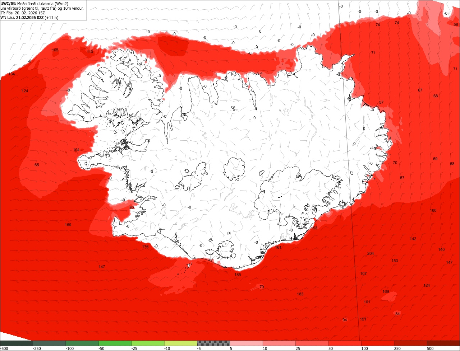Screen dimensions: 460x351
Task: Click the map value 142
Action: (413, 239)
